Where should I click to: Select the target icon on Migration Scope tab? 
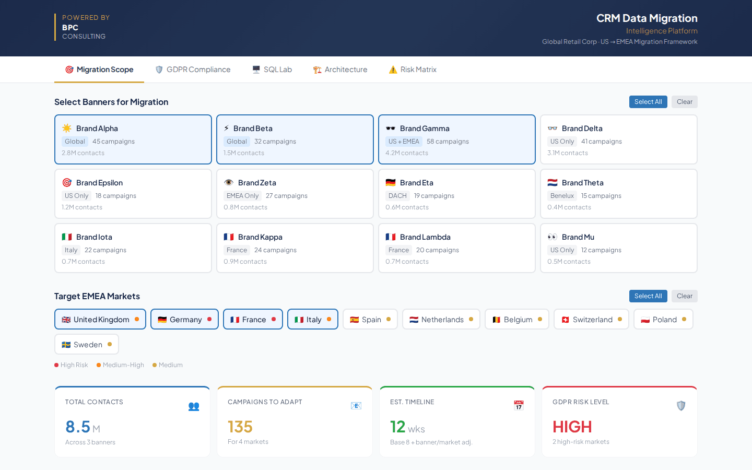point(69,69)
